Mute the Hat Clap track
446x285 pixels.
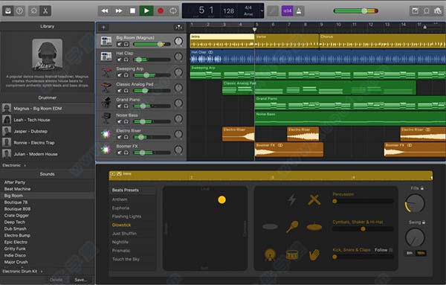[x=119, y=60]
